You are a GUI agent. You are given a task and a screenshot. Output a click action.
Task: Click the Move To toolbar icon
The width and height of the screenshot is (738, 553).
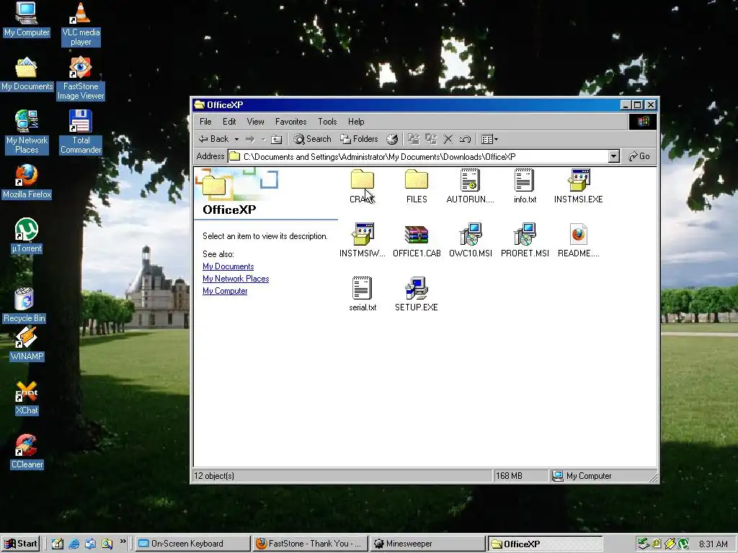(x=413, y=139)
